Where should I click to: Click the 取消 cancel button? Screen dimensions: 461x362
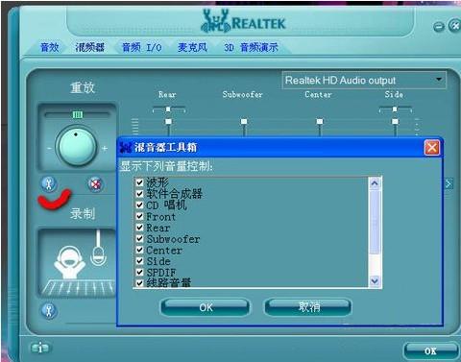[308, 307]
